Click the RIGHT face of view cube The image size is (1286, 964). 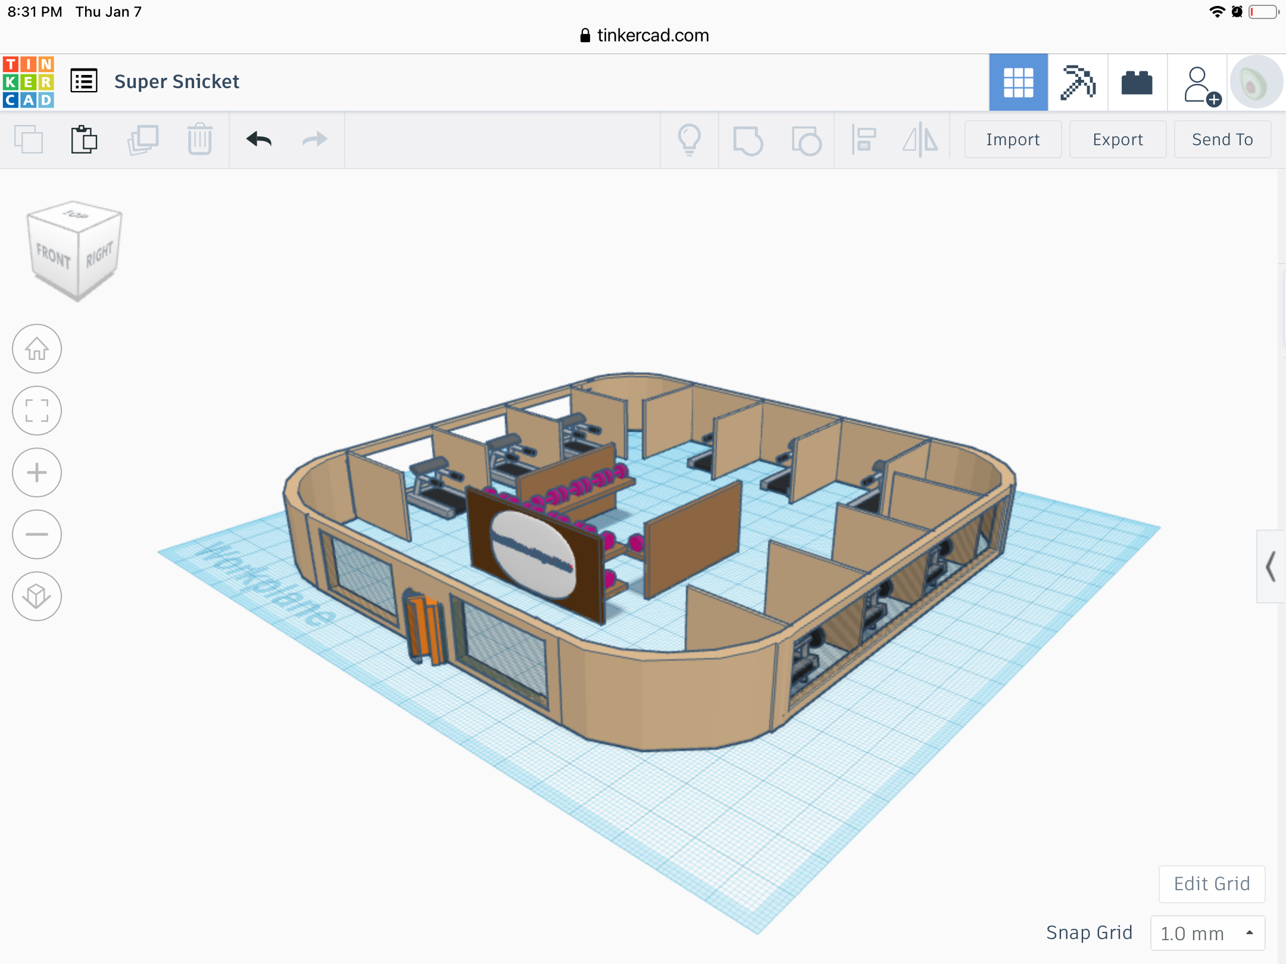[x=99, y=255]
